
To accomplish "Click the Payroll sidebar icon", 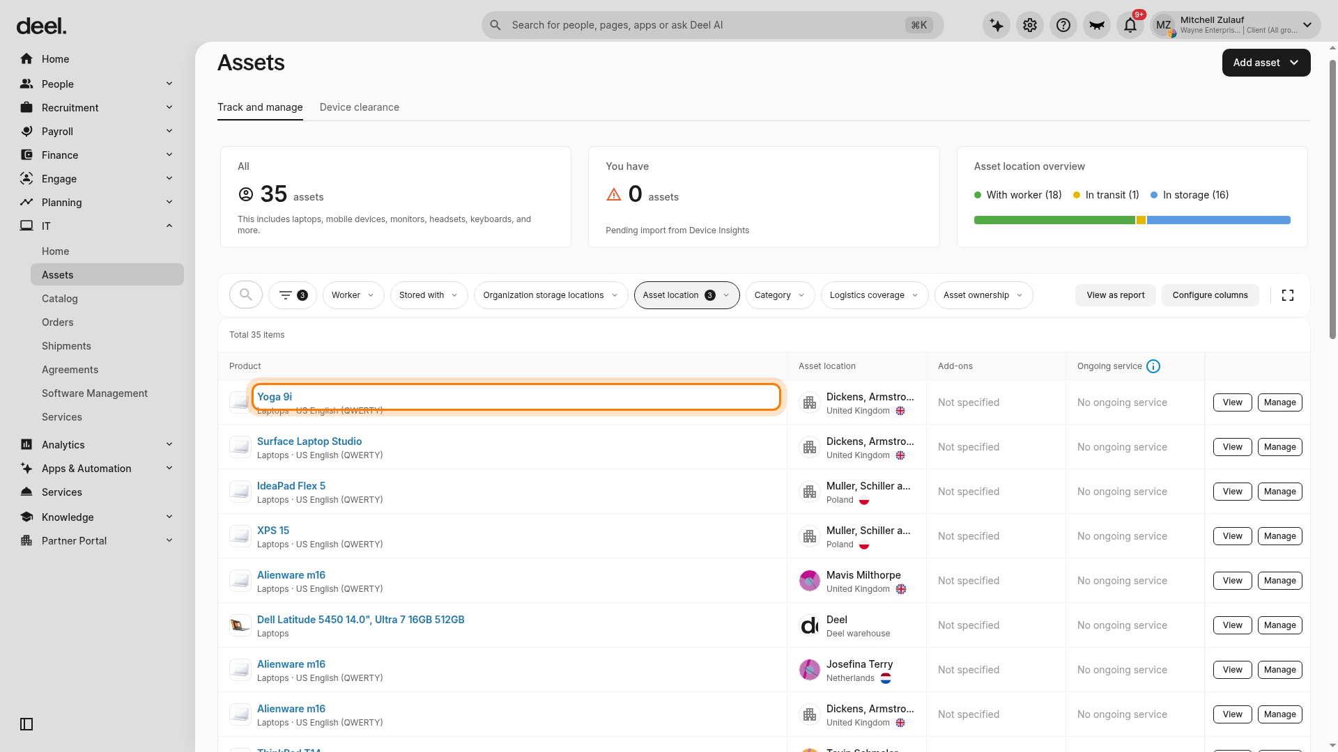I will click(x=26, y=132).
